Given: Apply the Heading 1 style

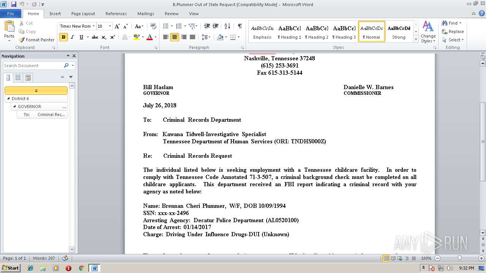Looking at the screenshot, I should [x=290, y=32].
